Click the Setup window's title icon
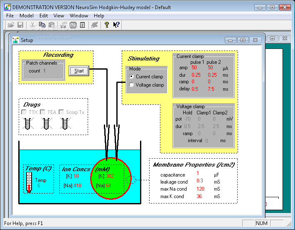 pos(16,40)
